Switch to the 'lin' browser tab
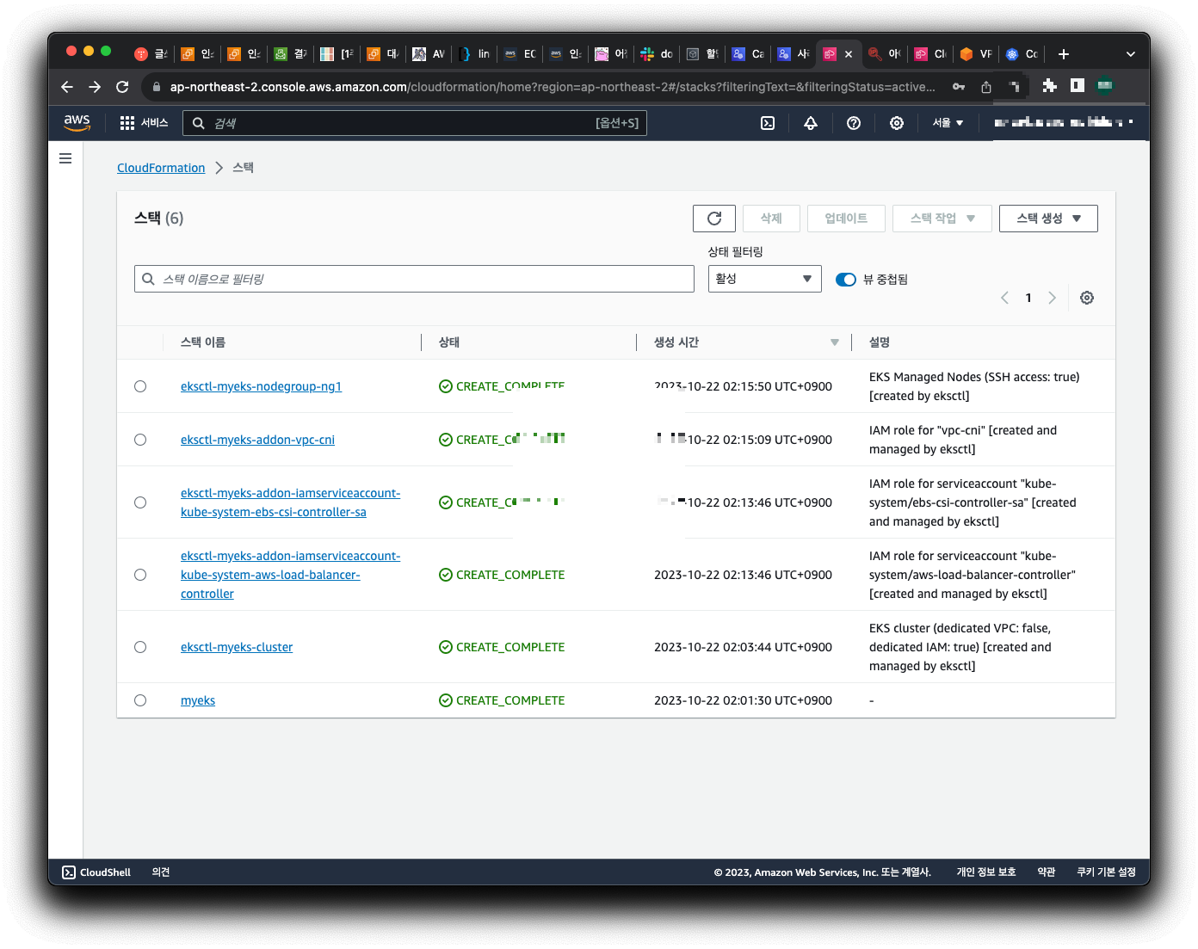1198x949 pixels. pos(474,54)
